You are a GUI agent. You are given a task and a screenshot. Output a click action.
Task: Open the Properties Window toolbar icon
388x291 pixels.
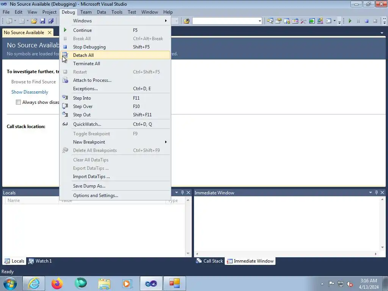[x=278, y=21]
